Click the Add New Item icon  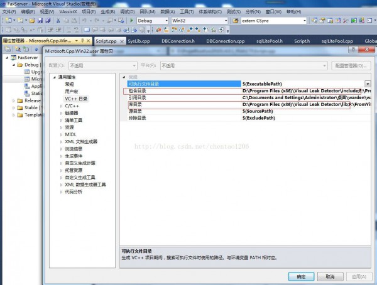[x=20, y=21]
